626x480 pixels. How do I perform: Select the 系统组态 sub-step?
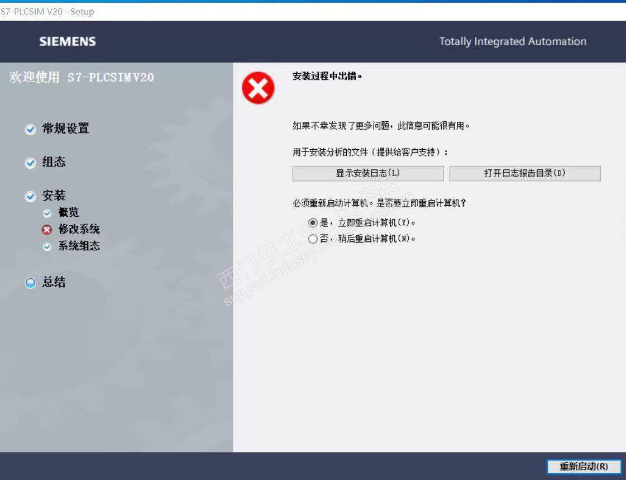tap(79, 246)
